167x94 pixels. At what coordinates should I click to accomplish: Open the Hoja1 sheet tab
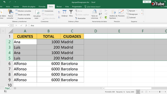pyautogui.click(x=8, y=88)
